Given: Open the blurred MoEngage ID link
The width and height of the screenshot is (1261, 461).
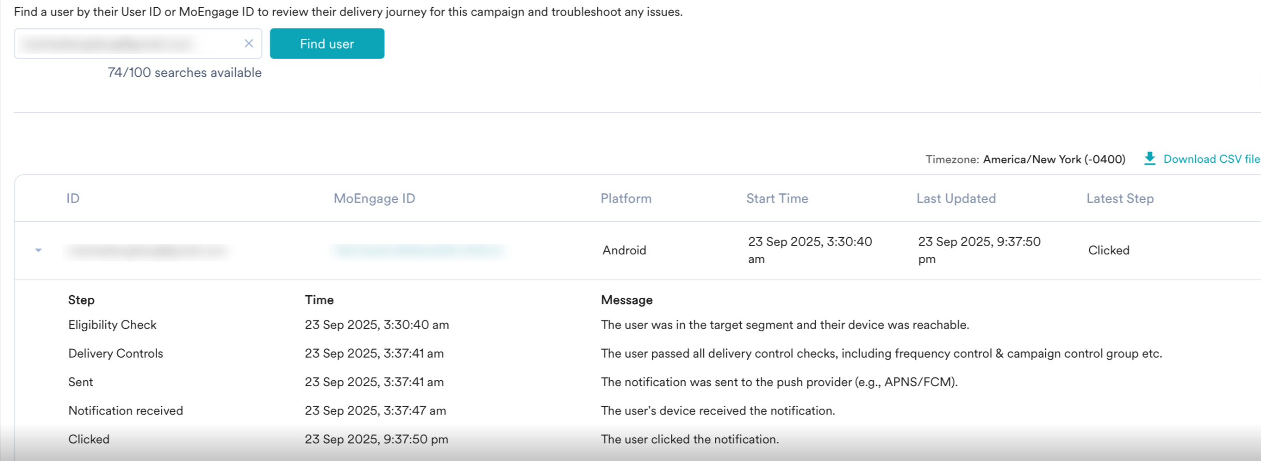Looking at the screenshot, I should [419, 251].
